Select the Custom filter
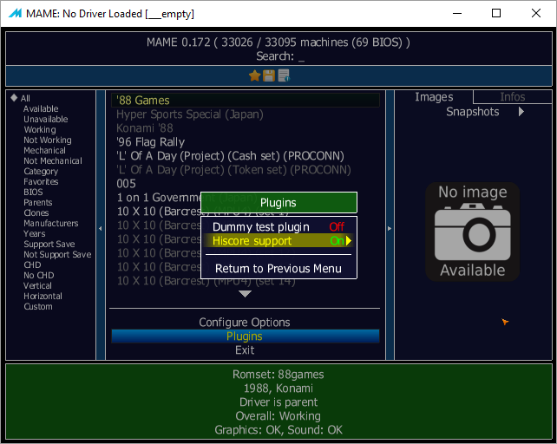 point(38,306)
